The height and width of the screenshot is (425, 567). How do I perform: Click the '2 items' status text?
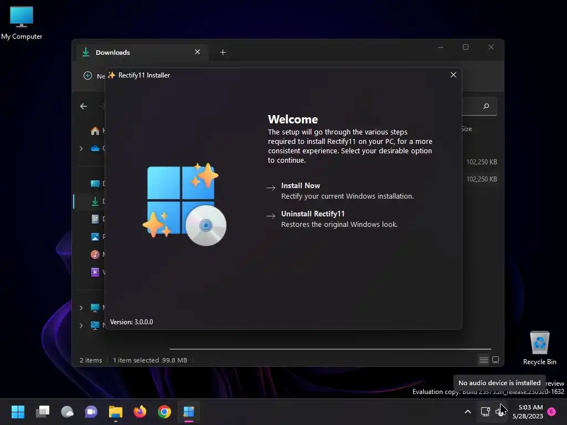click(x=91, y=360)
